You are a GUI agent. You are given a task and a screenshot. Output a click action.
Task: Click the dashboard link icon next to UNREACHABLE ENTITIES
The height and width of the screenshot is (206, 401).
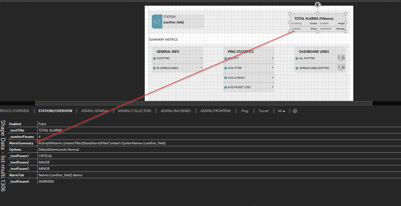coord(341,67)
